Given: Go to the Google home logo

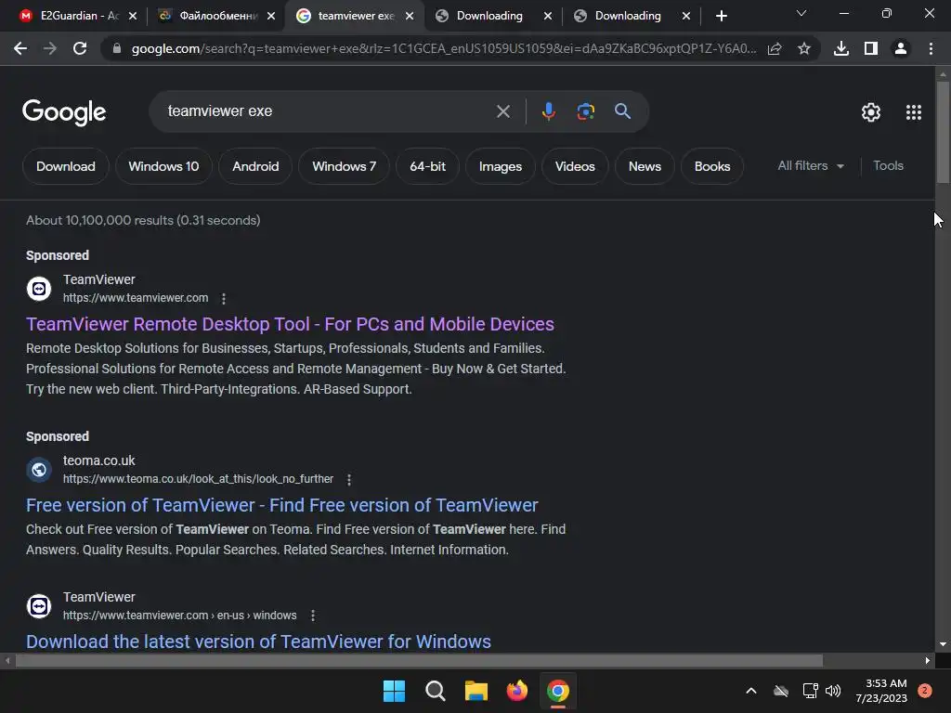Looking at the screenshot, I should pyautogui.click(x=64, y=112).
